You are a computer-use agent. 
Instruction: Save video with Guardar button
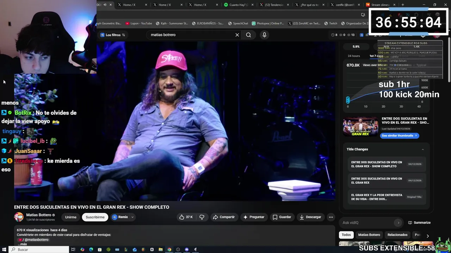[x=282, y=217]
